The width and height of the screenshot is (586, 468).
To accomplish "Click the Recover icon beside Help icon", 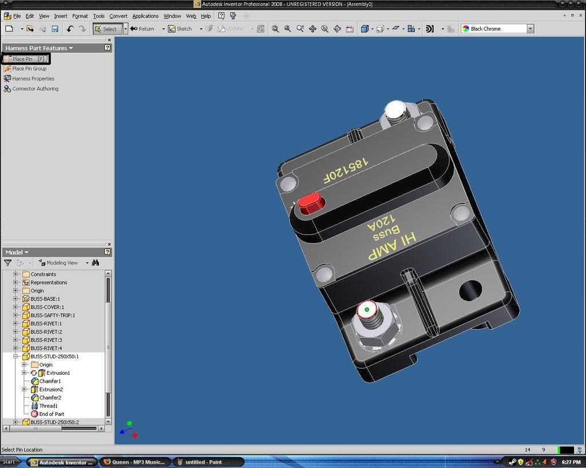I will pos(233,15).
